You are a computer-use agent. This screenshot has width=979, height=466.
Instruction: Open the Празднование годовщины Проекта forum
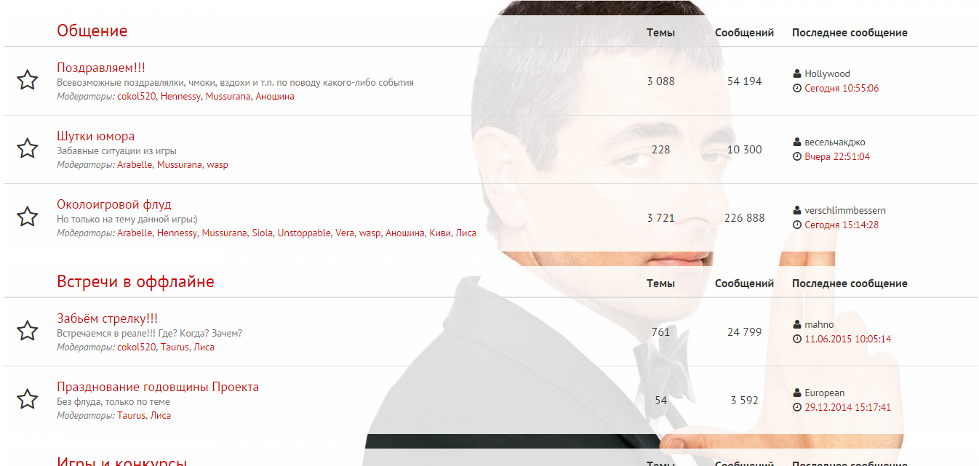[x=158, y=387]
